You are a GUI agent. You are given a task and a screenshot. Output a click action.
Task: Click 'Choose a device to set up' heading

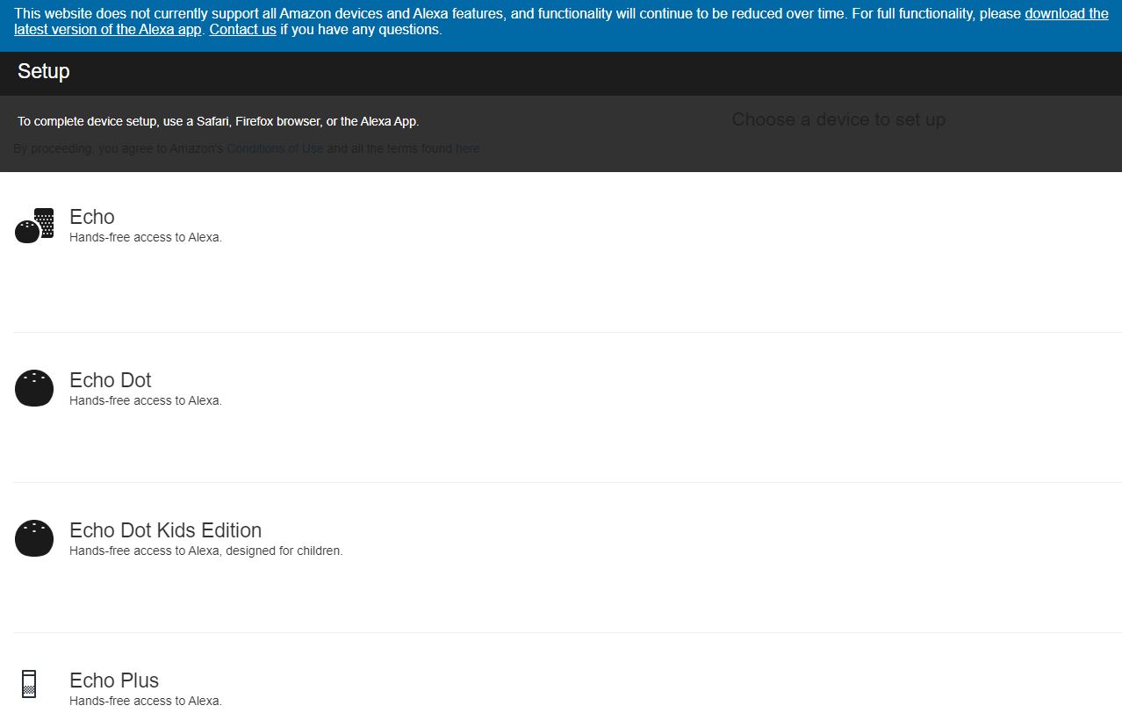(838, 119)
